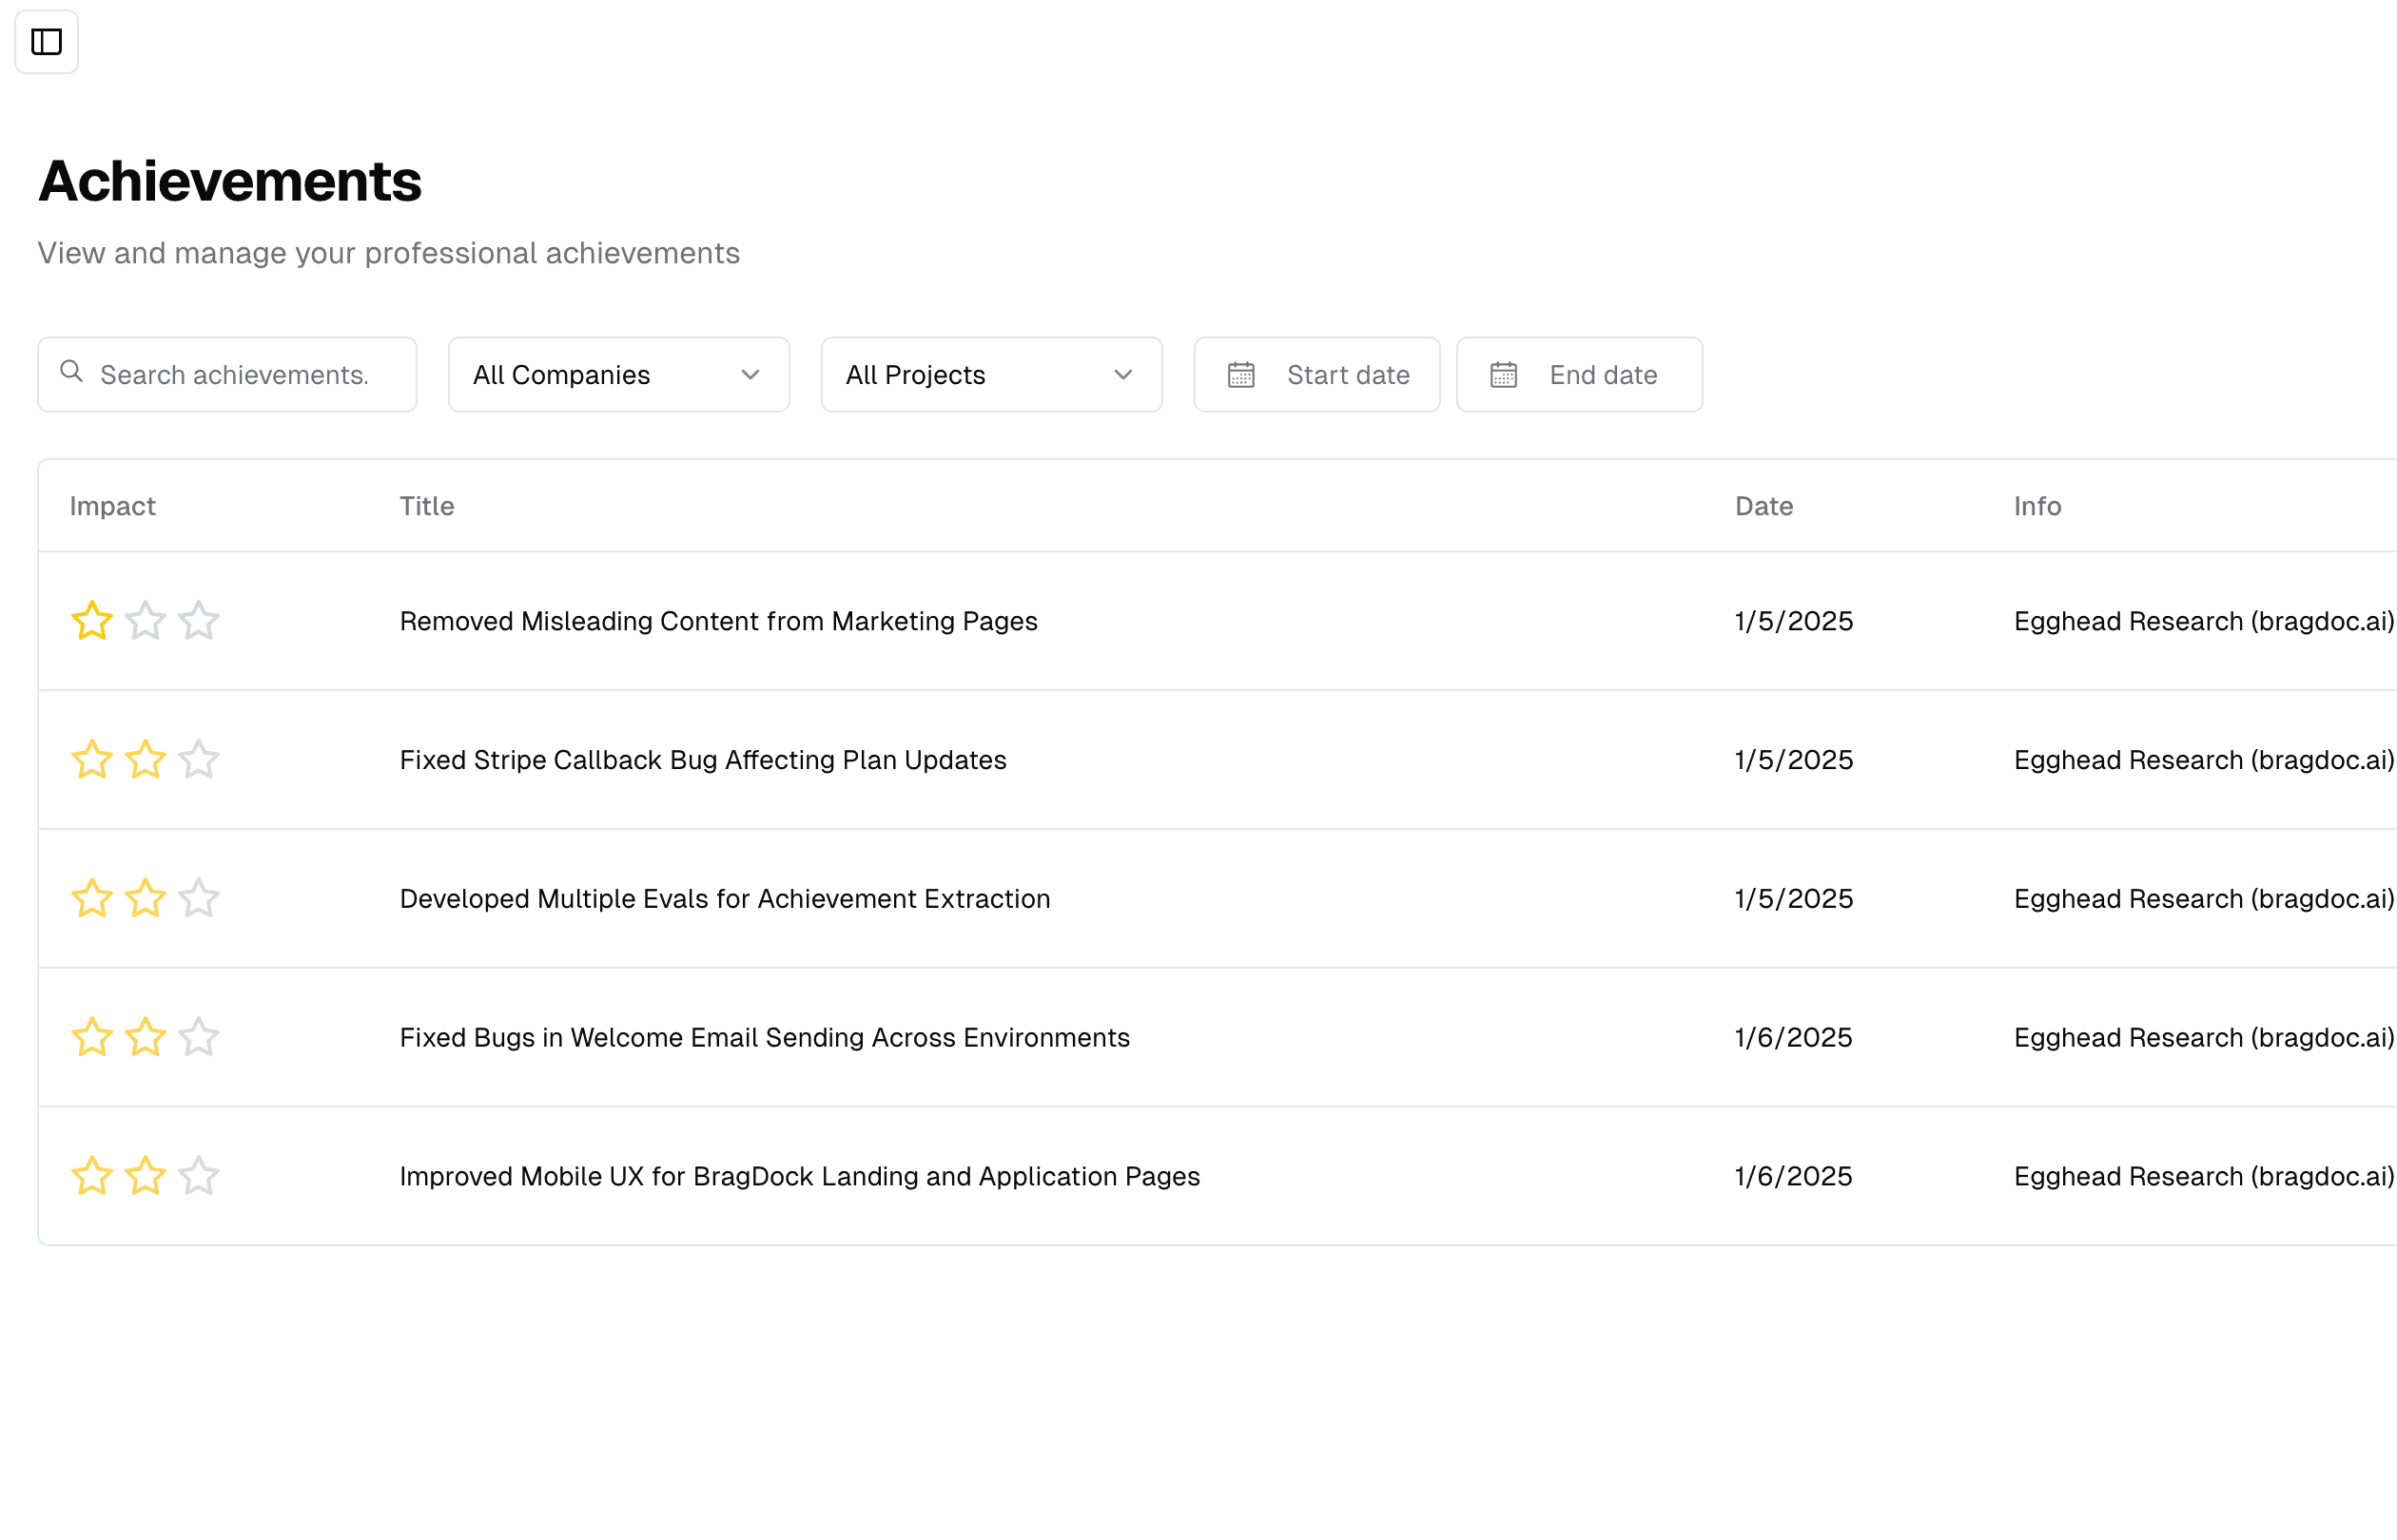This screenshot has height=1540, width=2397.
Task: Set second star for Fixed Bugs in Welcome Email row
Action: tap(146, 1038)
